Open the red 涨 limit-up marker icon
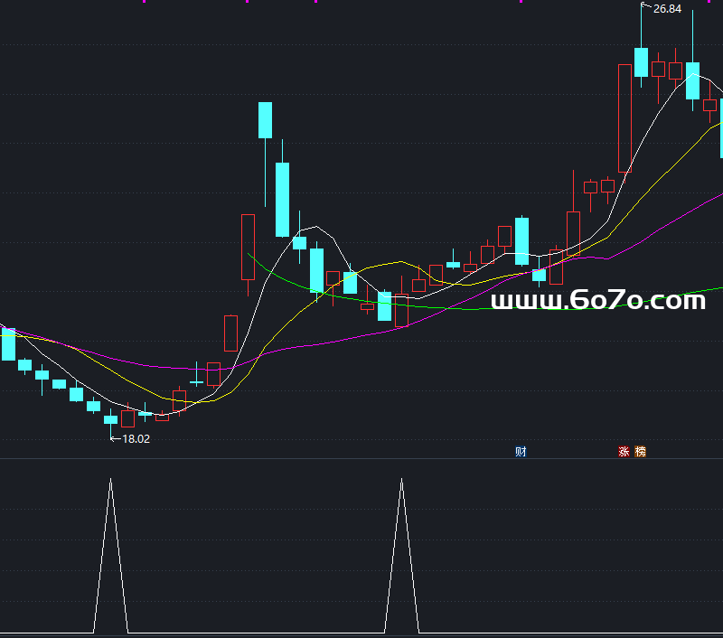Screen dimensions: 723x638 624,452
